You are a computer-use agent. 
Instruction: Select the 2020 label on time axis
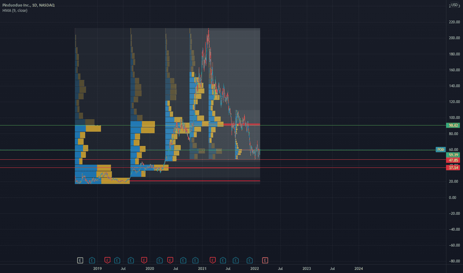[150, 269]
